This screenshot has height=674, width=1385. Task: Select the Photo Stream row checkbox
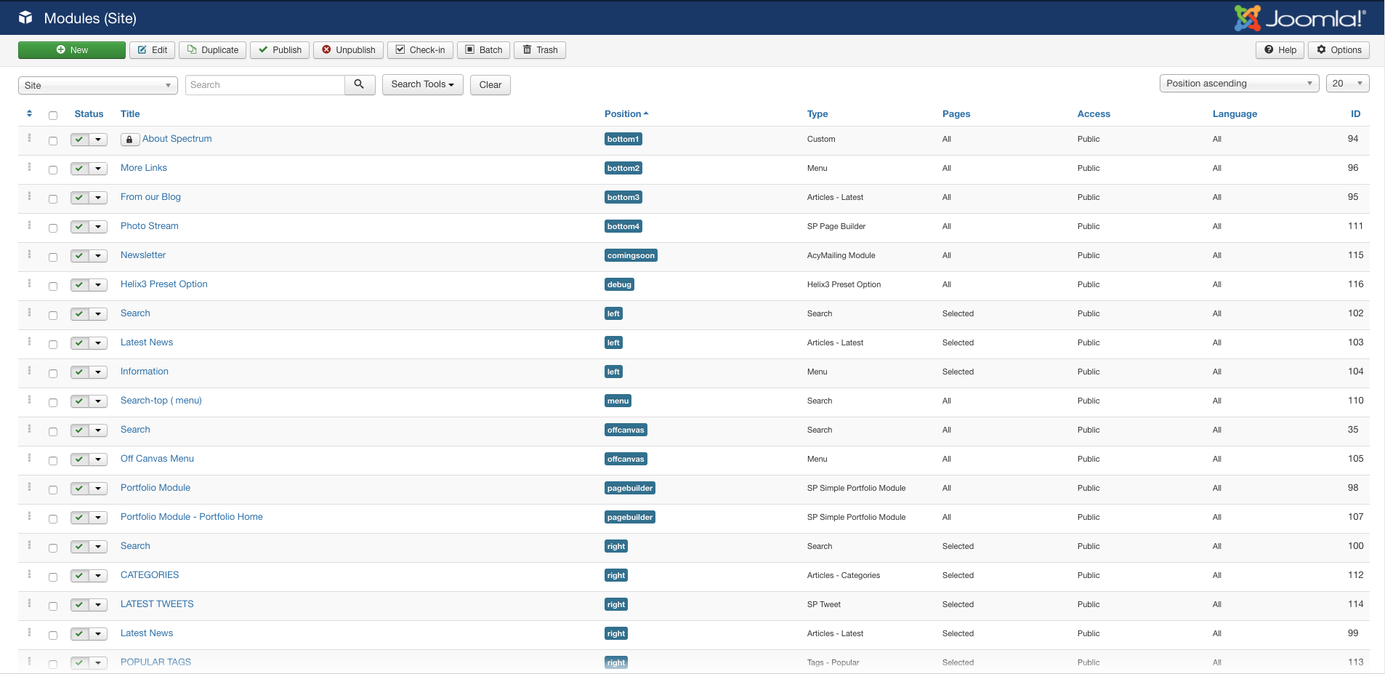coord(53,228)
